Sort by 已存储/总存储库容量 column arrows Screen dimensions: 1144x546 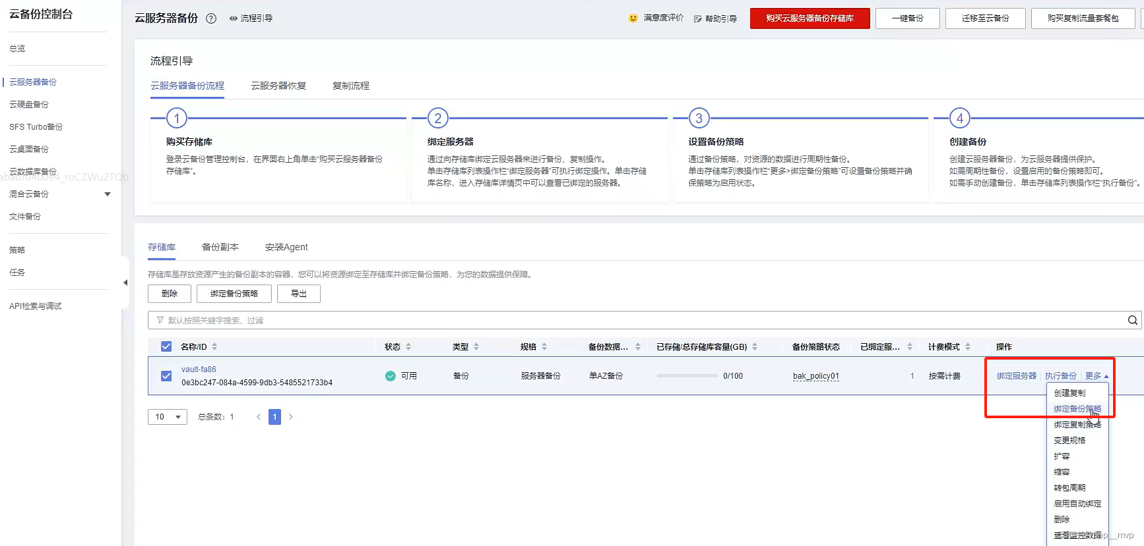click(755, 346)
